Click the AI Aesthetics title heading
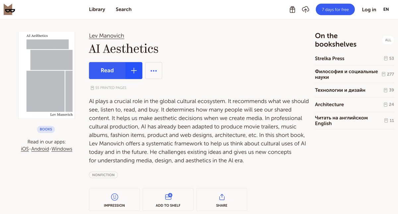 click(x=124, y=49)
